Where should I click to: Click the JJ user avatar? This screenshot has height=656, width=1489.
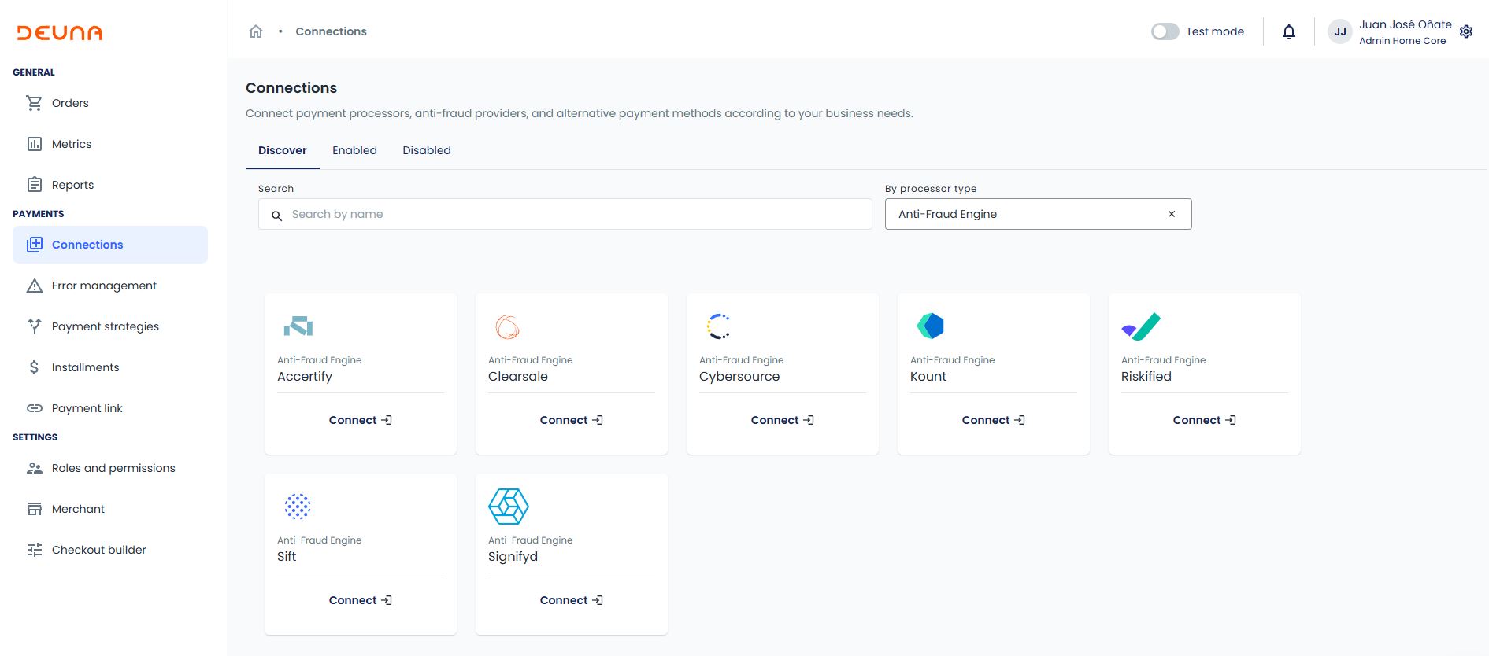click(1340, 31)
